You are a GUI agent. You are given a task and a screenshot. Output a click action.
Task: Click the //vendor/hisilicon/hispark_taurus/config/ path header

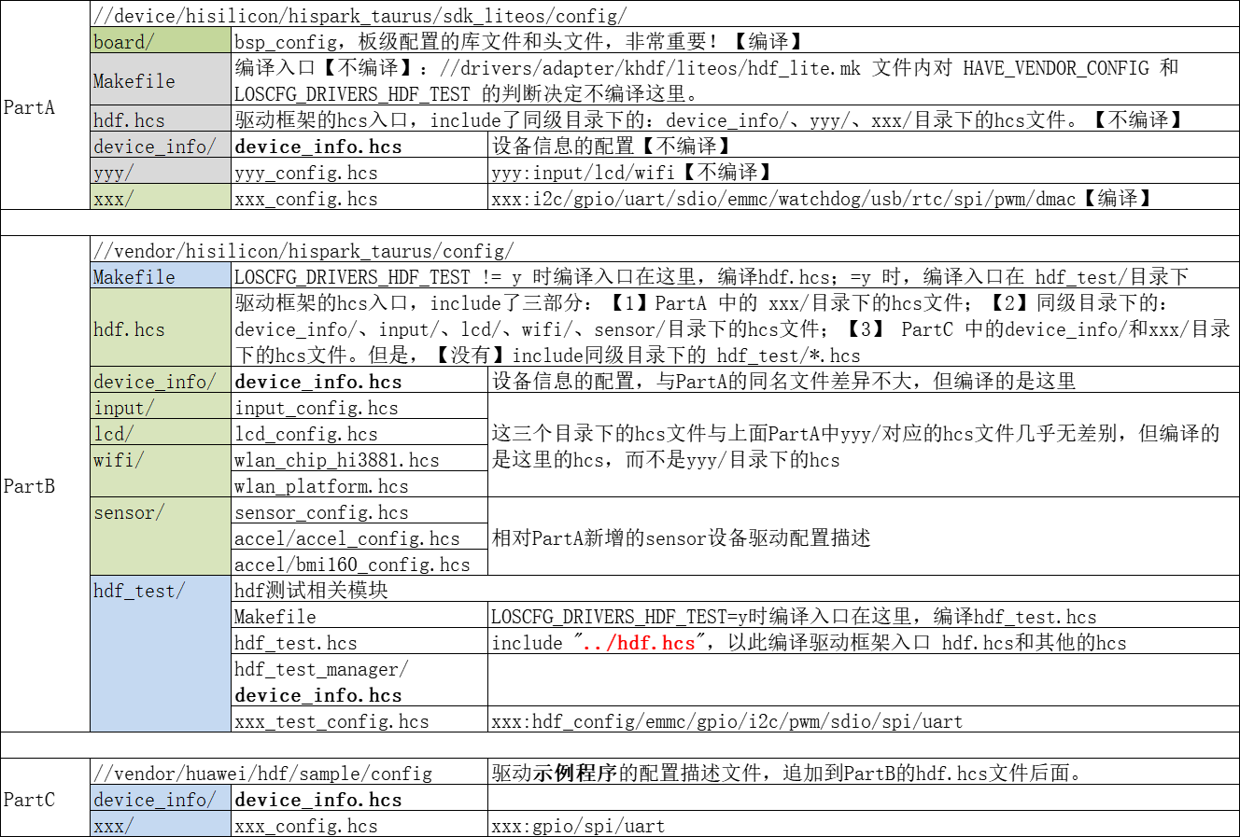coord(665,249)
